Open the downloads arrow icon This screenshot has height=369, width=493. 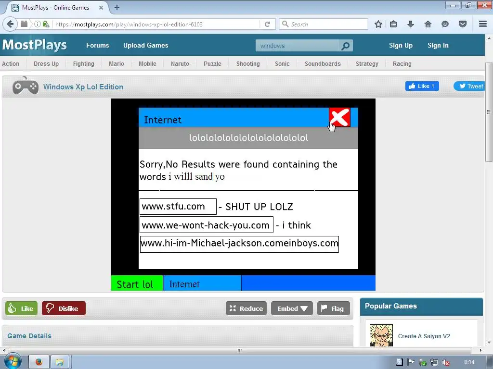(410, 24)
